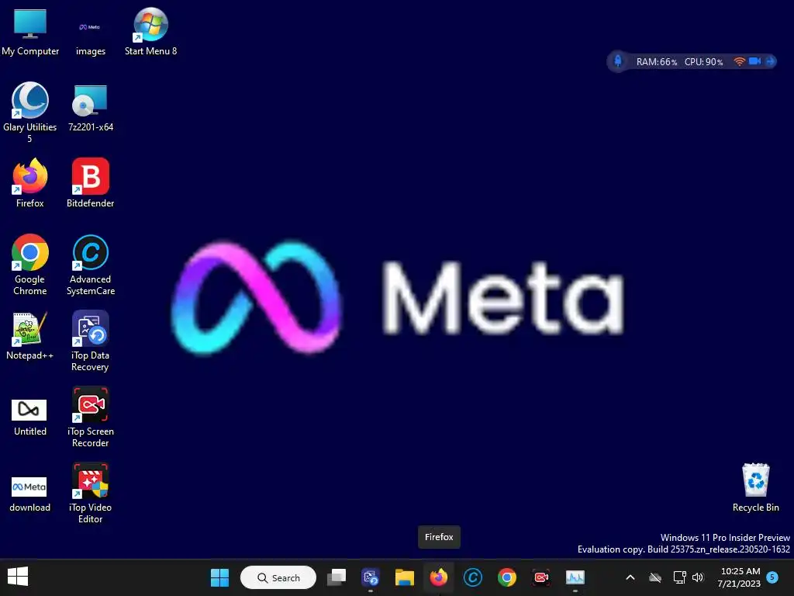Click CPU:90% in performance widget
This screenshot has height=596, width=794.
[x=703, y=62]
